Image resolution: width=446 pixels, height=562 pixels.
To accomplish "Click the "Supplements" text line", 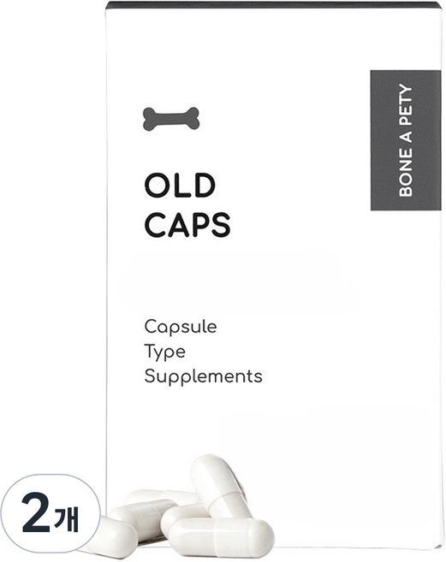I will click(203, 376).
